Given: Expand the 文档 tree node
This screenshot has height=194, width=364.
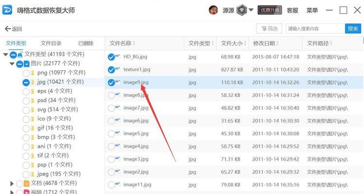Looking at the screenshot, I should [12, 184].
